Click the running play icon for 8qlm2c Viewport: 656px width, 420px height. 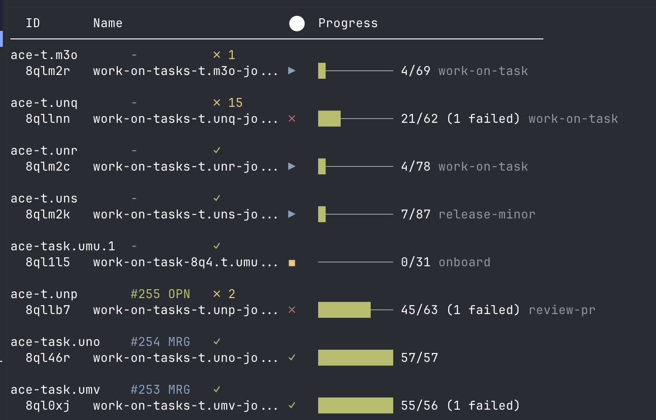pos(292,166)
